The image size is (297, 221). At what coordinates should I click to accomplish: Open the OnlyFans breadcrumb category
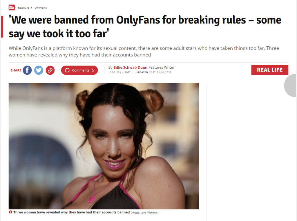[41, 8]
